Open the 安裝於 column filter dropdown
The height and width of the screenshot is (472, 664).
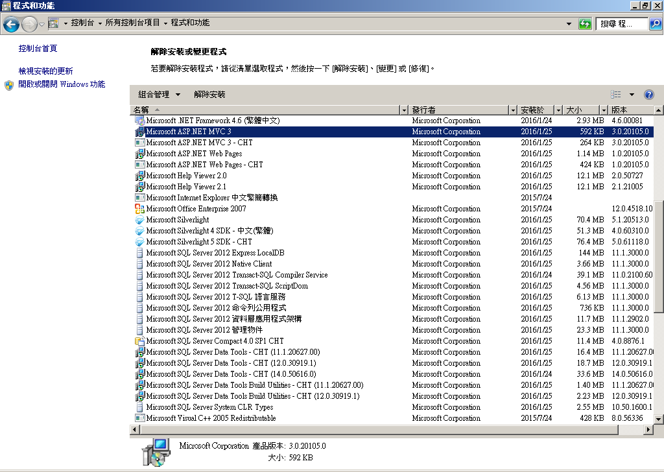pos(558,110)
